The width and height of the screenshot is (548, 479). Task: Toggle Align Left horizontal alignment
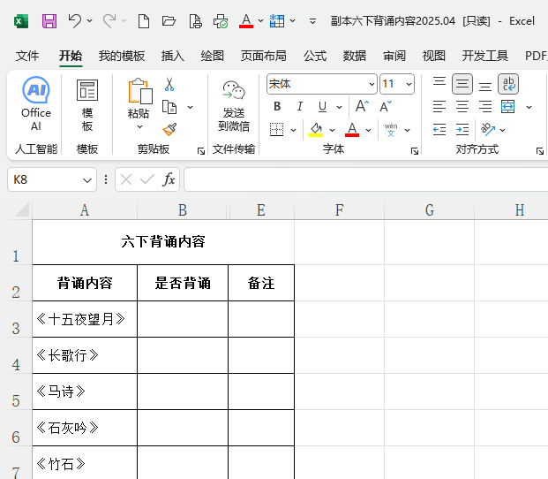tap(439, 107)
